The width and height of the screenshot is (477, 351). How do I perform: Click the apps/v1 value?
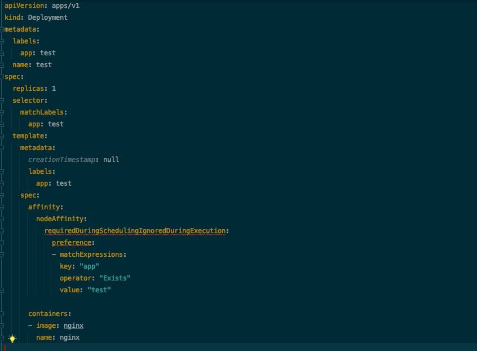66,6
